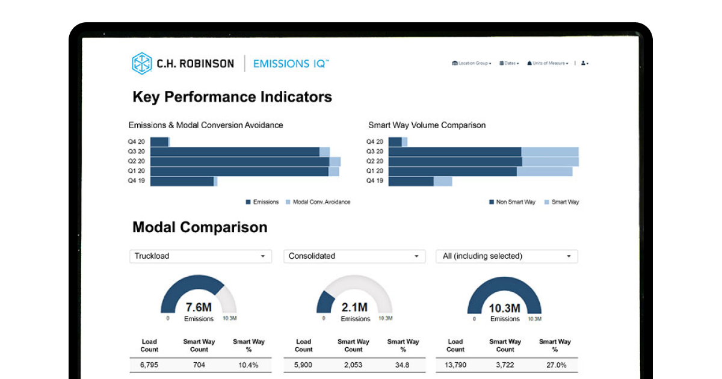Image resolution: width=722 pixels, height=379 pixels.
Task: Click Load Count header above 6,795
Action: pyautogui.click(x=149, y=345)
